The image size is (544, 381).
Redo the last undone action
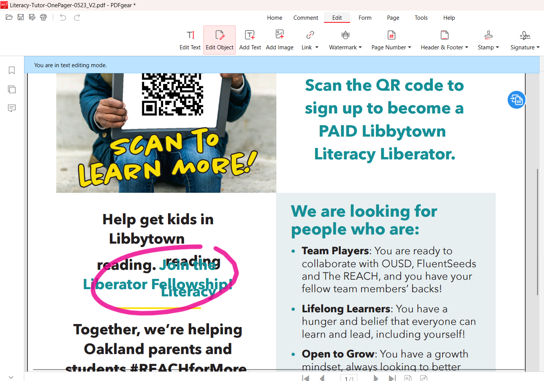click(77, 17)
